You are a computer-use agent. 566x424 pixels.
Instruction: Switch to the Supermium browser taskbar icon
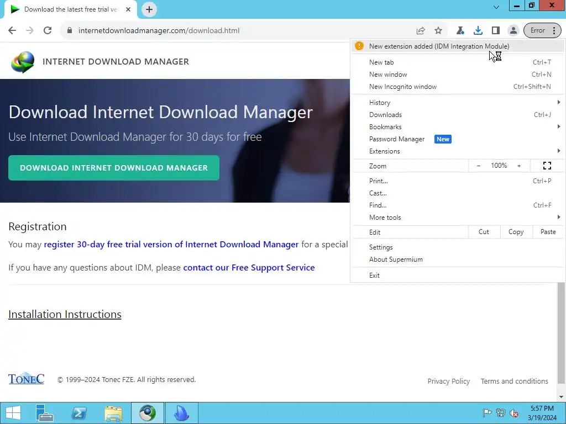(x=147, y=413)
